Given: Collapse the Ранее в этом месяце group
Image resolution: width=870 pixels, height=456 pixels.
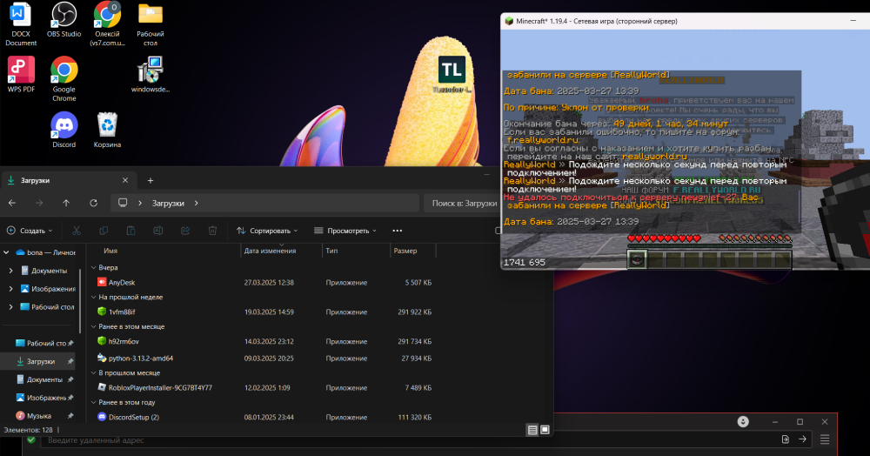Looking at the screenshot, I should [x=93, y=326].
